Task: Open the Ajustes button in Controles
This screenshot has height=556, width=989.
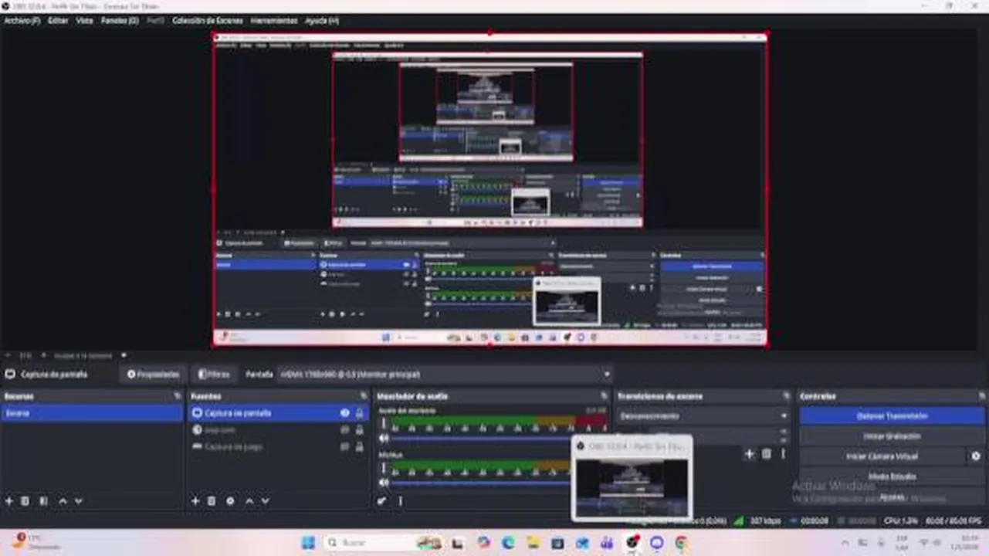Action: tap(892, 497)
